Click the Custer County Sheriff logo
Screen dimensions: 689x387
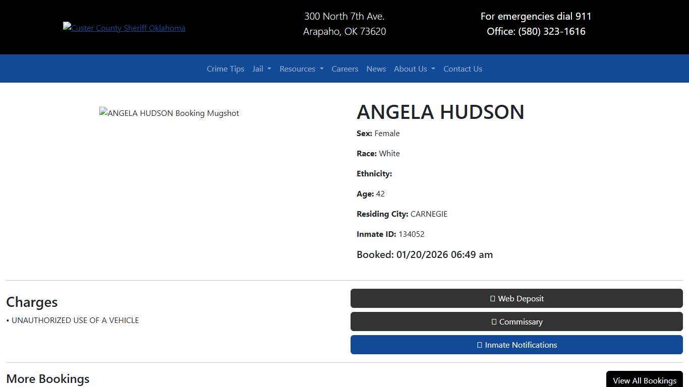pos(124,28)
